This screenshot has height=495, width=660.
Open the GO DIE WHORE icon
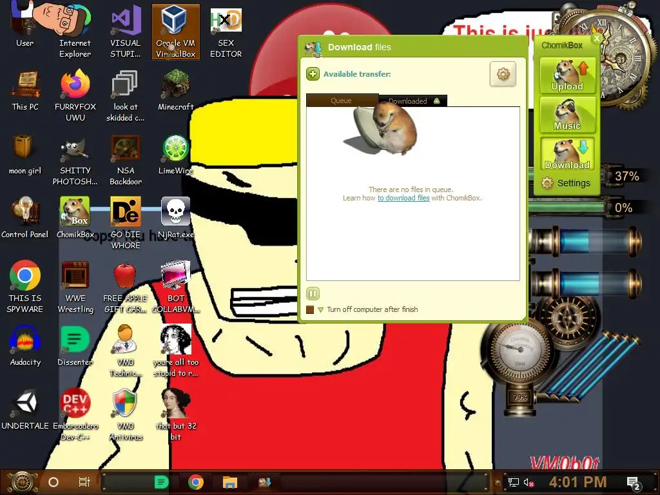coord(126,223)
